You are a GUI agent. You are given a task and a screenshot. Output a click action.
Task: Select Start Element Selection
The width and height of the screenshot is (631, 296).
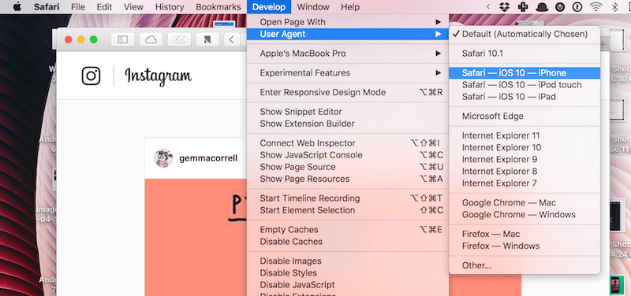[348, 210]
